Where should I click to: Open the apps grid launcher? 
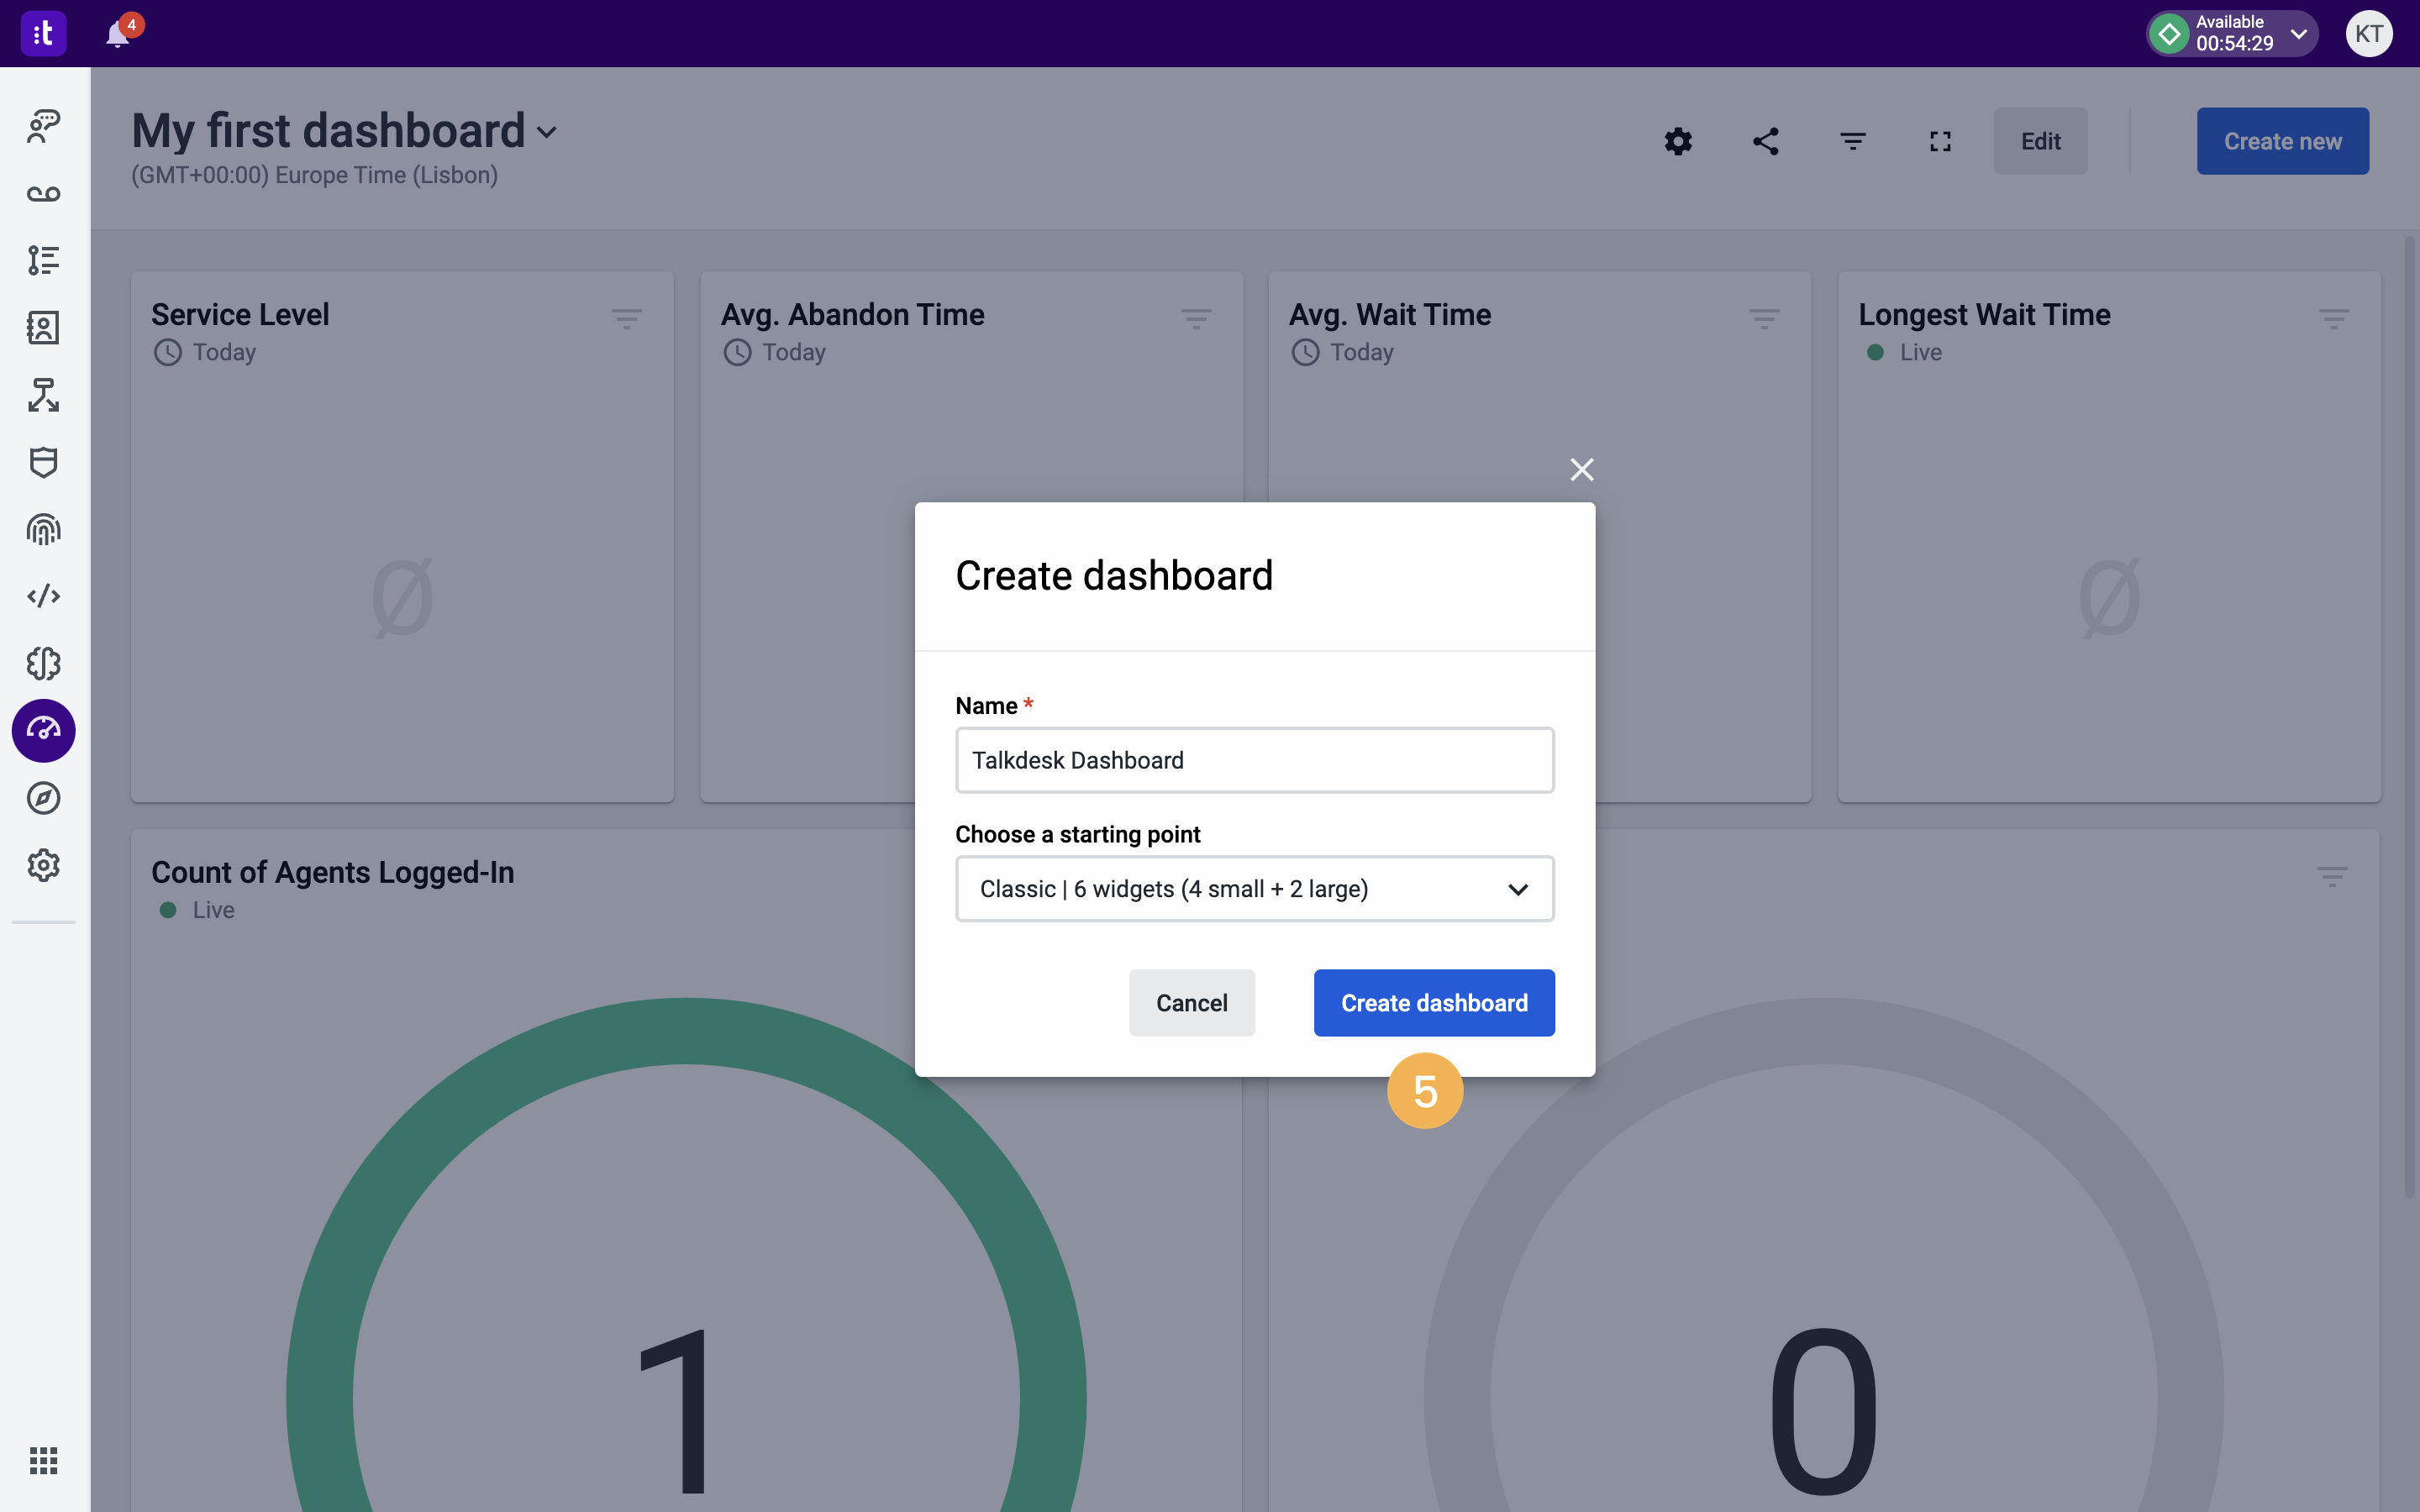click(x=43, y=1460)
